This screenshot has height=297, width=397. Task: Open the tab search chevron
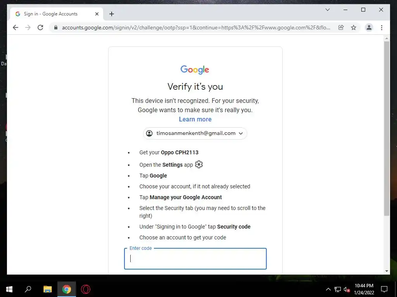coord(328,10)
